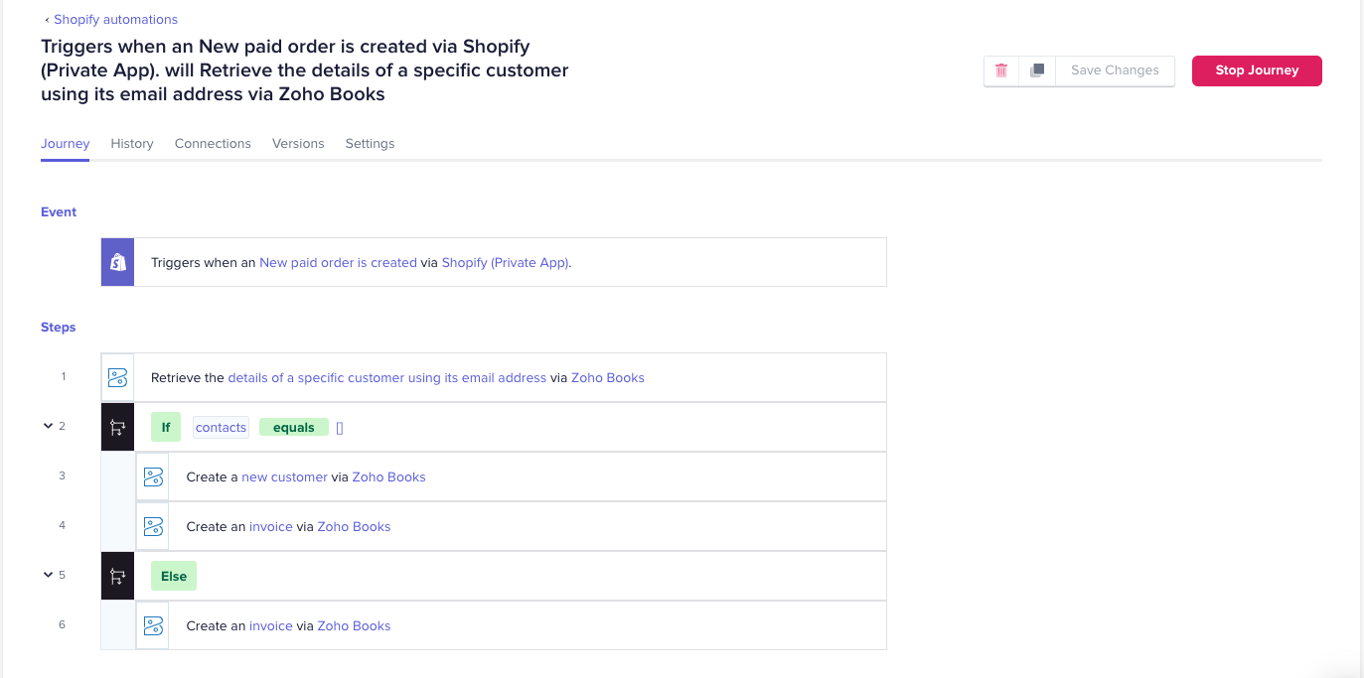Click the Zoho Books icon on step 4
1364x678 pixels.
point(153,526)
